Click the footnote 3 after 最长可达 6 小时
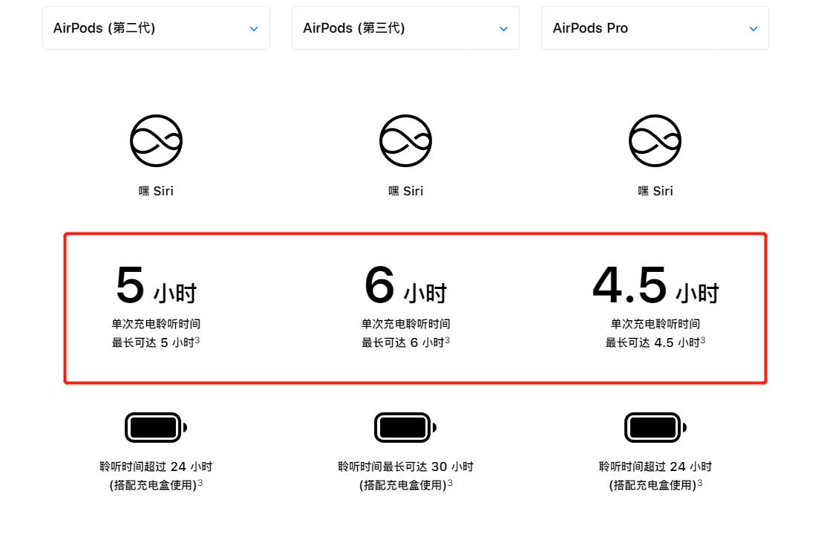The width and height of the screenshot is (827, 549). [447, 340]
